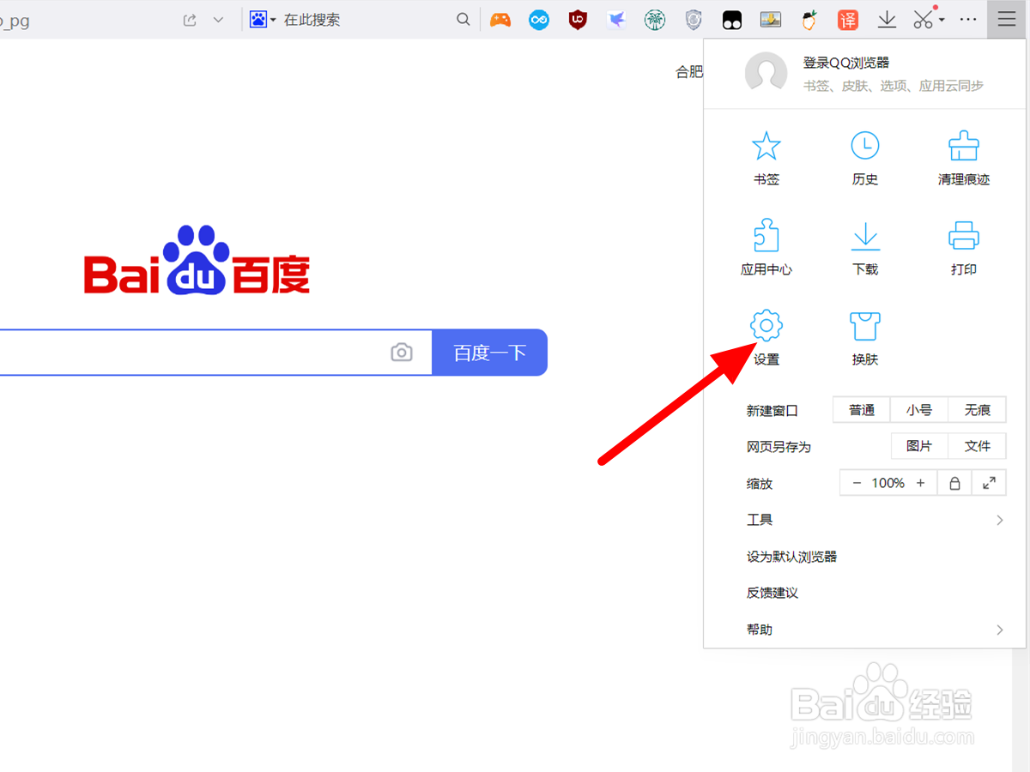The height and width of the screenshot is (772, 1030).
Task: Click the black Tampermonkey extension icon
Action: point(731,20)
